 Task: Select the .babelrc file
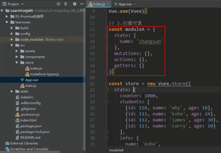pos(27,97)
